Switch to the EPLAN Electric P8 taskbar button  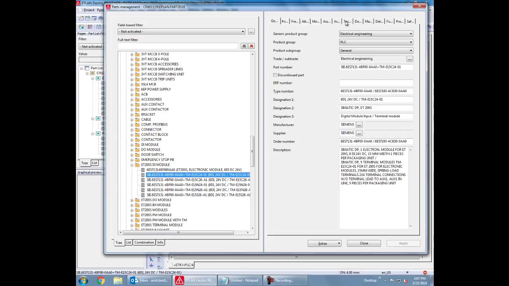click(196, 280)
